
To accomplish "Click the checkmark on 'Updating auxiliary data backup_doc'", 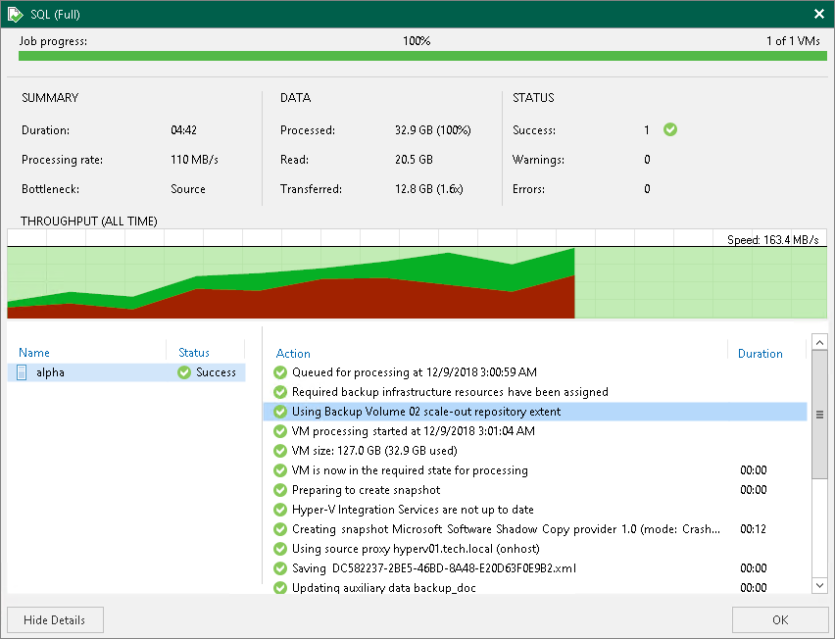I will point(279,587).
